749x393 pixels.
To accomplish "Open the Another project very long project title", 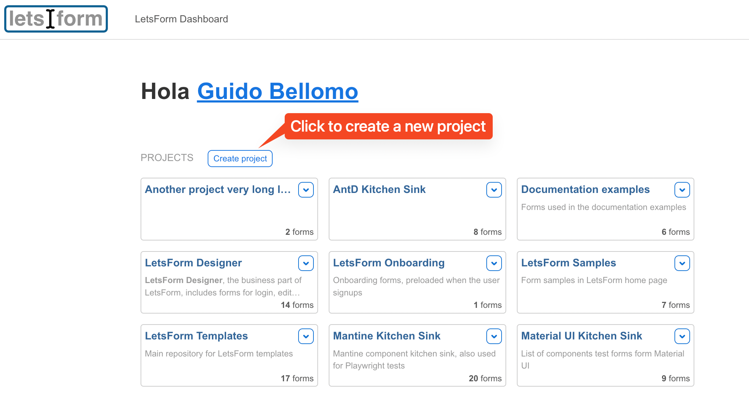I will [218, 189].
